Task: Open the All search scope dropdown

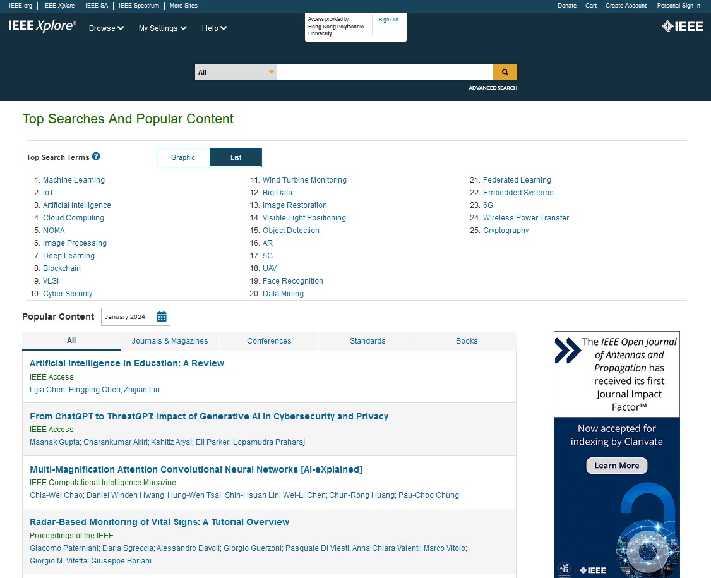Action: [236, 72]
